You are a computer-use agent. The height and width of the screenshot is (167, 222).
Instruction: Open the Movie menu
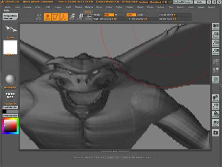pos(99,7)
